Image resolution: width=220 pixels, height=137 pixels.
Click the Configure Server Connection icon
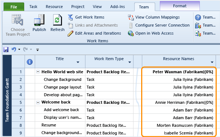(131, 26)
